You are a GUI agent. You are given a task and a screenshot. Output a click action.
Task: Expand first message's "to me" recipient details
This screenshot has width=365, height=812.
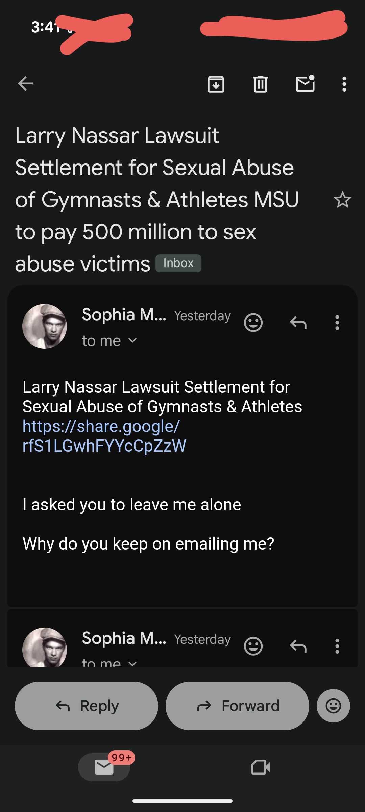click(109, 341)
